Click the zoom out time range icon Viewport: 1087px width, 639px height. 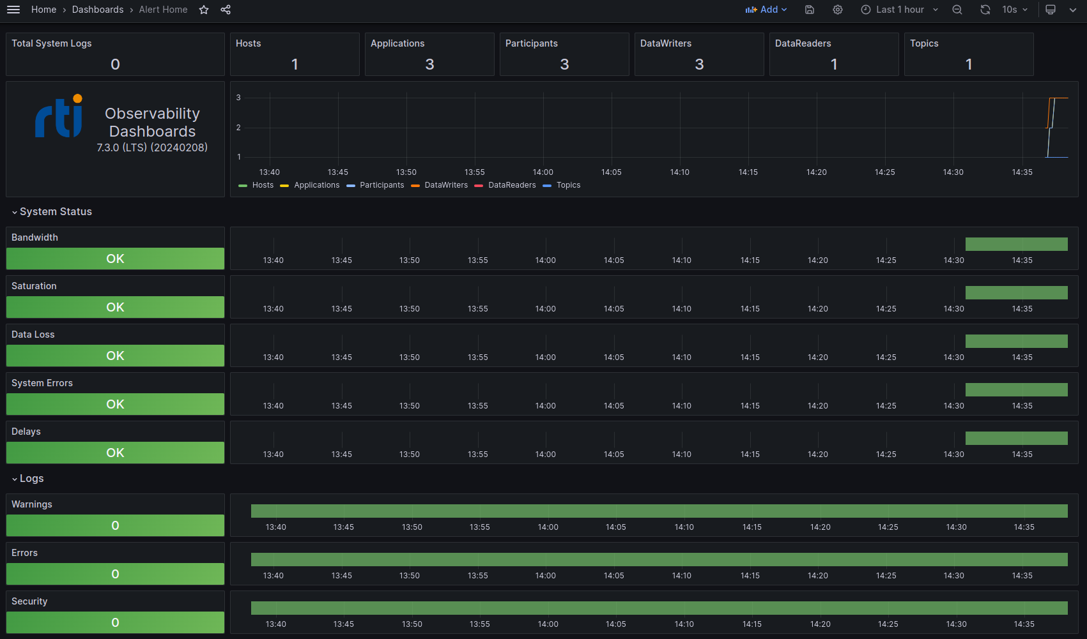pyautogui.click(x=957, y=10)
